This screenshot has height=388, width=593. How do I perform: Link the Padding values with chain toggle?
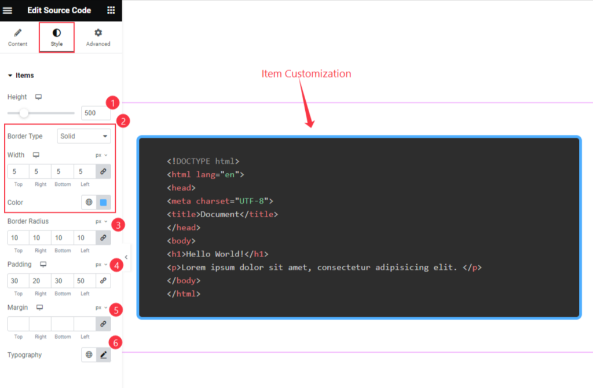[103, 280]
